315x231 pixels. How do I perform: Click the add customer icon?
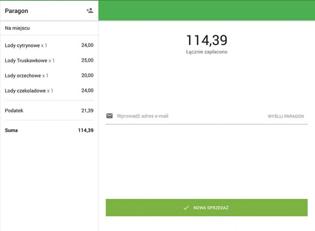(89, 10)
